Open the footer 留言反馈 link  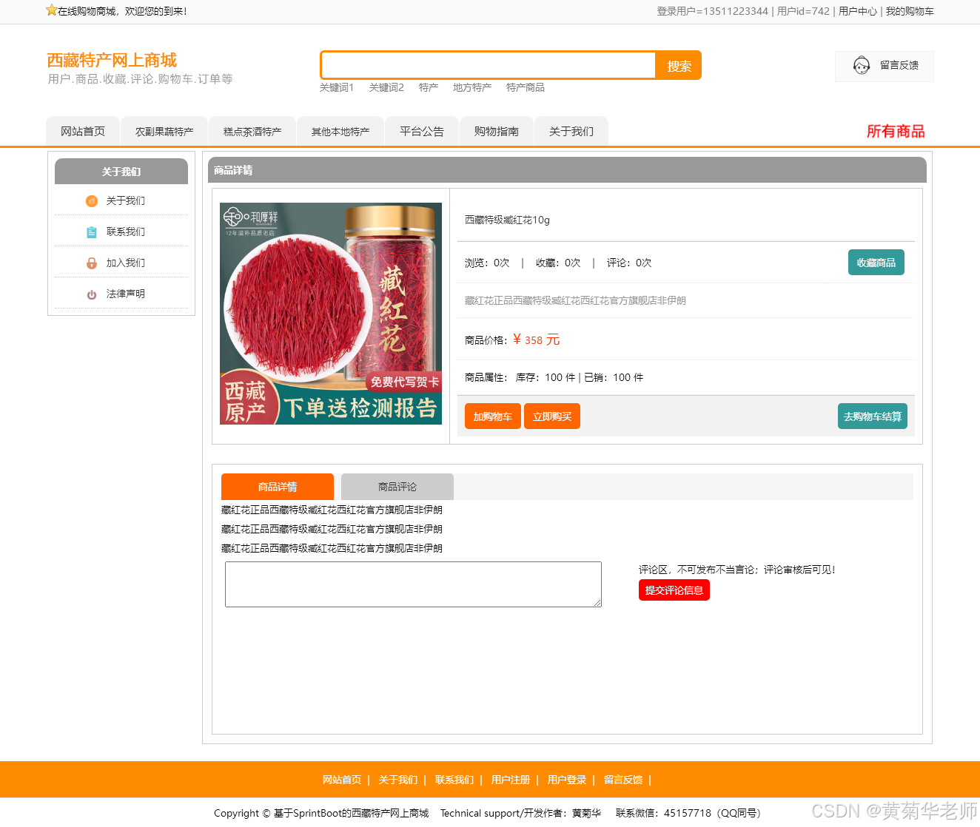[623, 780]
